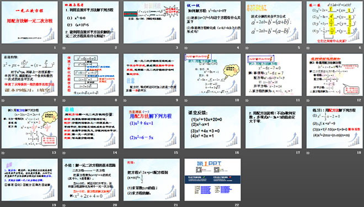Click the animation star icon under slide 14
364x207 pixels.
pyautogui.click(x=63, y=153)
